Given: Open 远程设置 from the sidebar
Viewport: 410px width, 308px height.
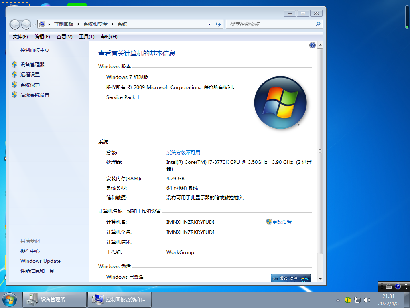Looking at the screenshot, I should [x=30, y=74].
